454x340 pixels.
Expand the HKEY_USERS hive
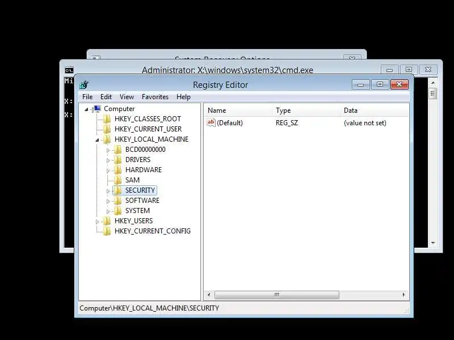click(x=97, y=222)
